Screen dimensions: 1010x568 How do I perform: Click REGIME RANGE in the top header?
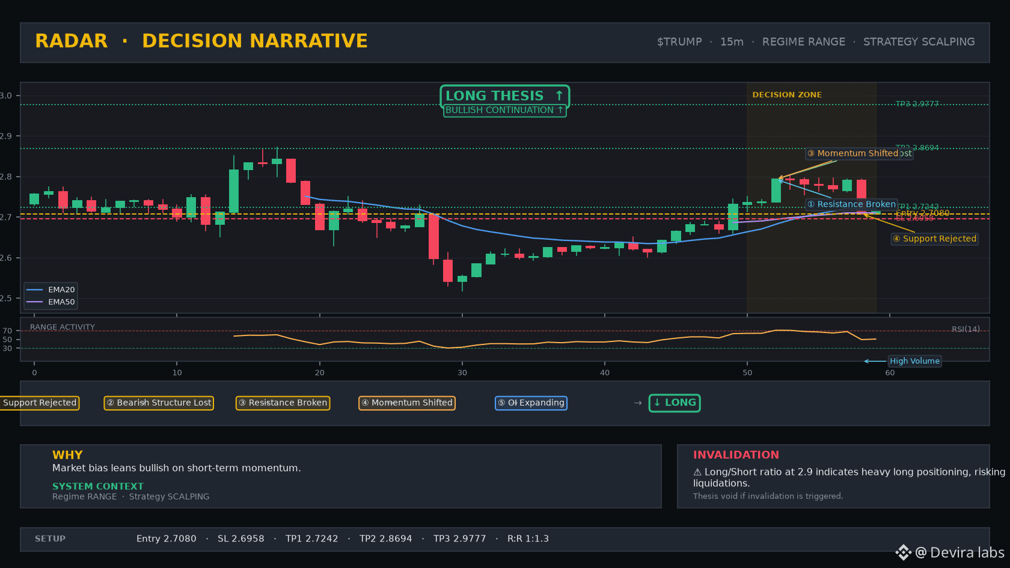[x=804, y=42]
